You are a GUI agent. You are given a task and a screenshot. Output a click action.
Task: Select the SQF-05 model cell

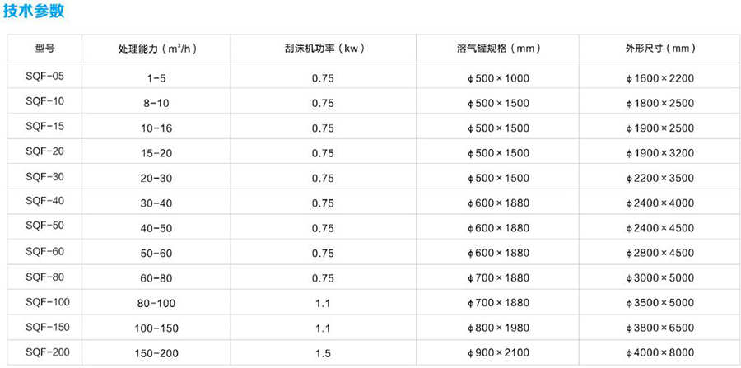[x=45, y=78]
